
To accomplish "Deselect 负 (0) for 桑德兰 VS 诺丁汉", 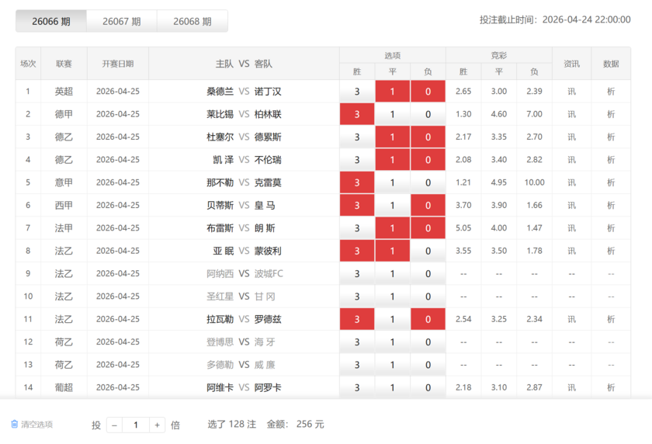I will click(428, 92).
